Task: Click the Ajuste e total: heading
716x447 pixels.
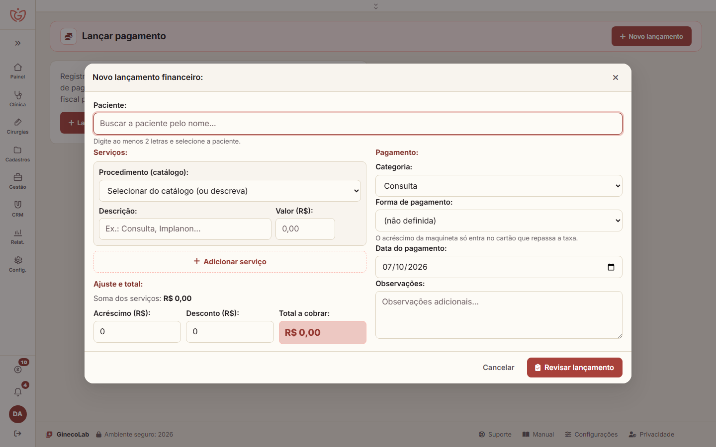Action: [118, 284]
